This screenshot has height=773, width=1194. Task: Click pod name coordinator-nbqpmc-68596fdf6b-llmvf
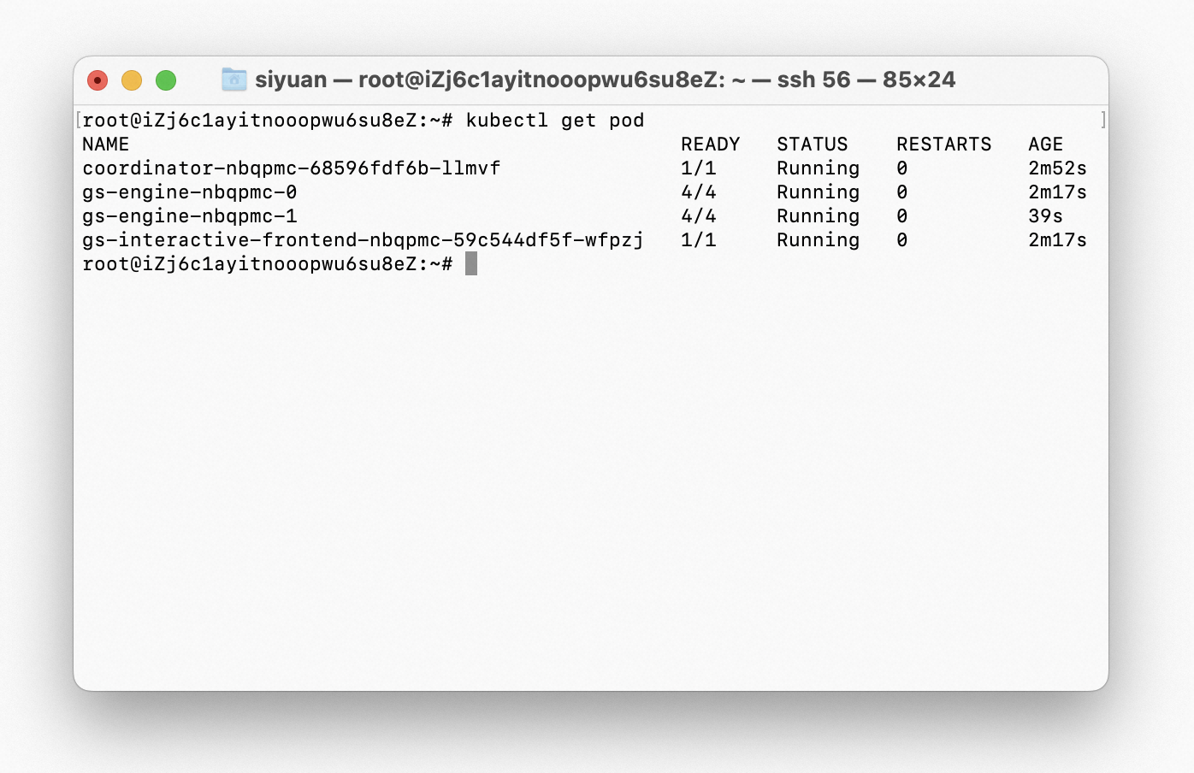click(291, 168)
